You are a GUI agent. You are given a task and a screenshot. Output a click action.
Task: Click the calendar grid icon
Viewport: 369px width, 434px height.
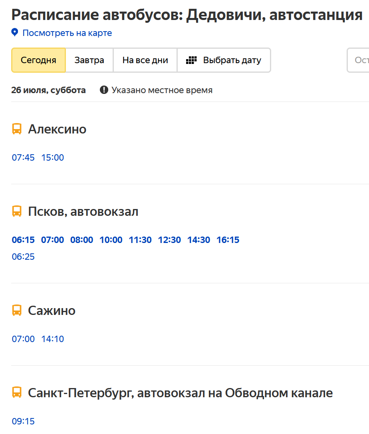[x=192, y=60]
